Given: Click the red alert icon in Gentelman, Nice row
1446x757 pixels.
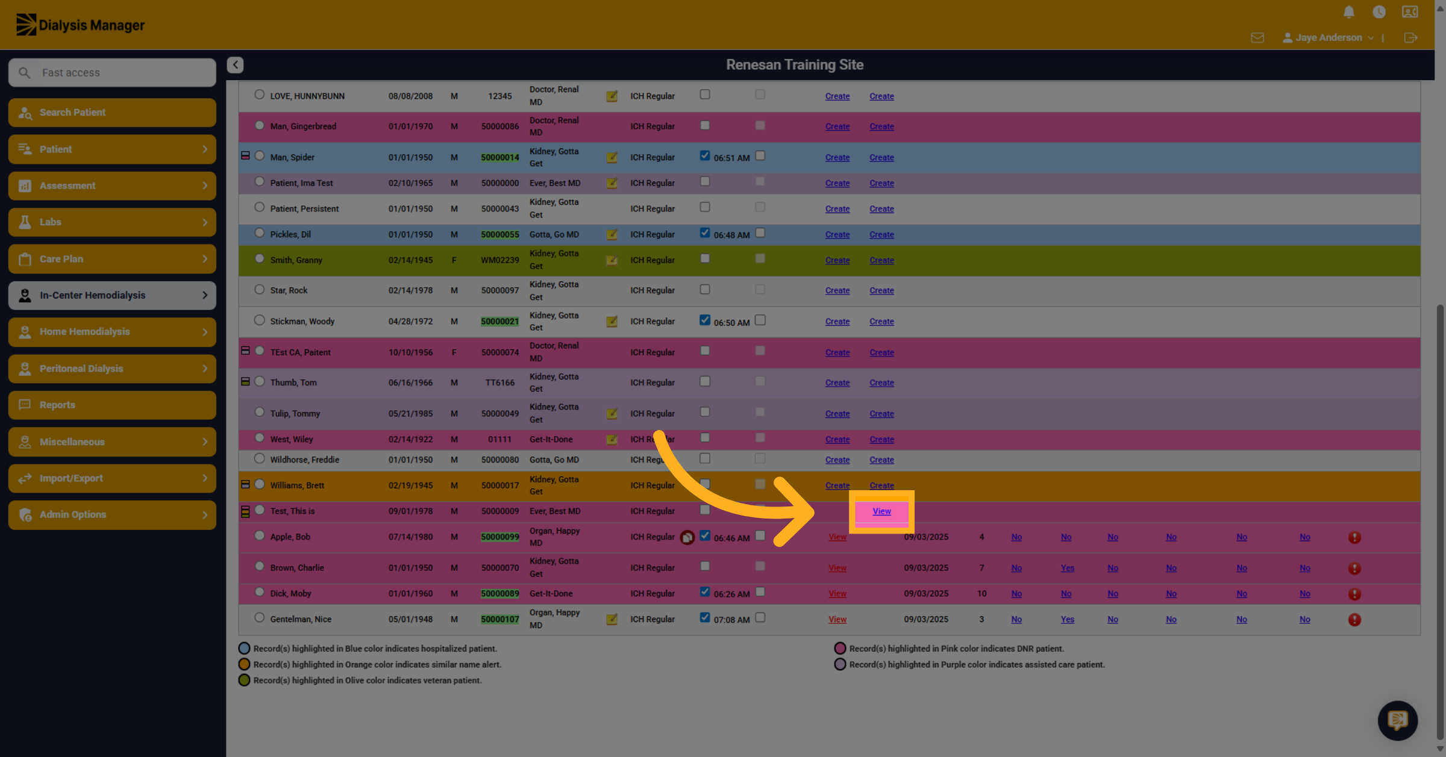Looking at the screenshot, I should point(1354,620).
